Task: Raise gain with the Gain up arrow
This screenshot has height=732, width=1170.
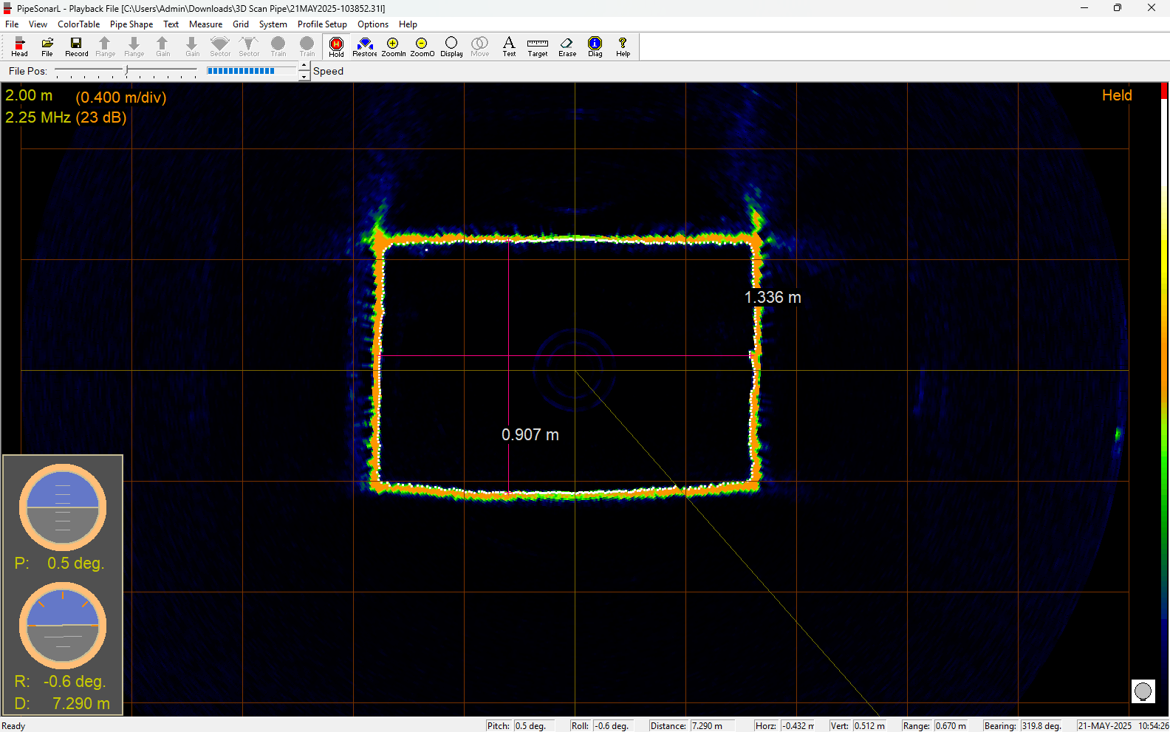Action: coord(162,47)
